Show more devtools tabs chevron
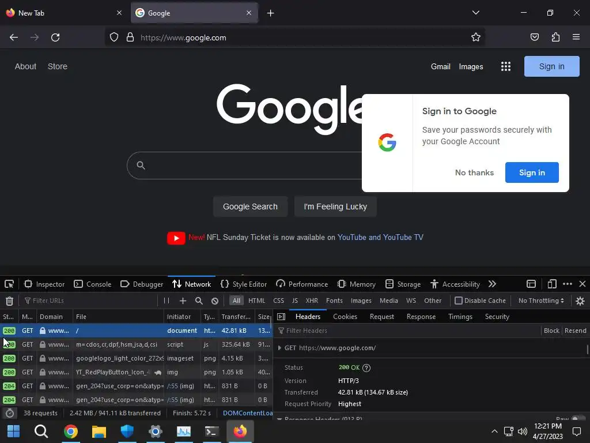The height and width of the screenshot is (443, 590). 492,284
